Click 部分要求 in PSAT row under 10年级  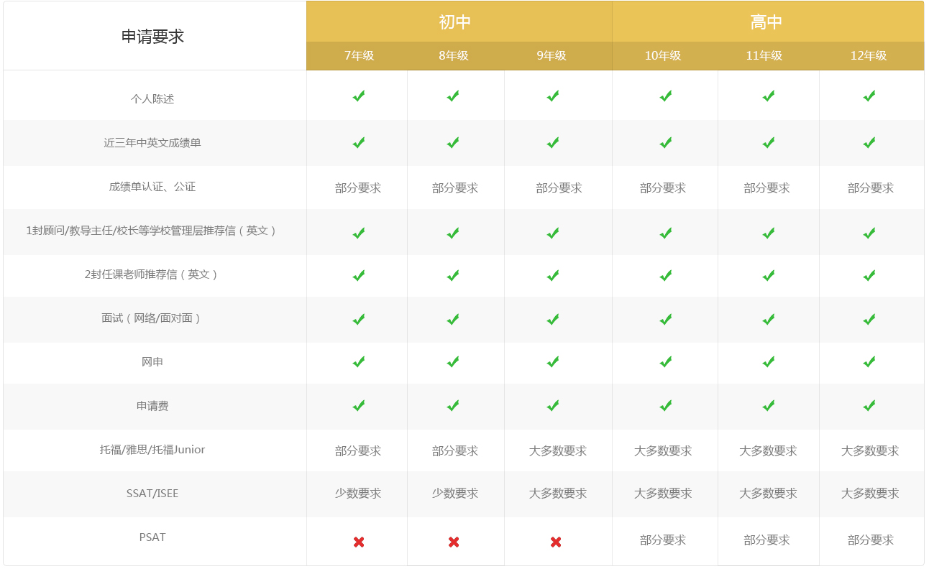pos(663,540)
